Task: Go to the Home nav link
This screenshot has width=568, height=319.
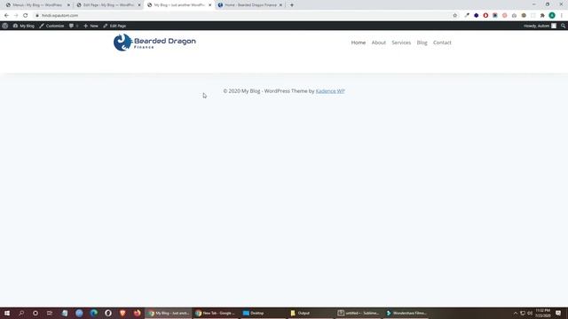Action: pos(358,43)
